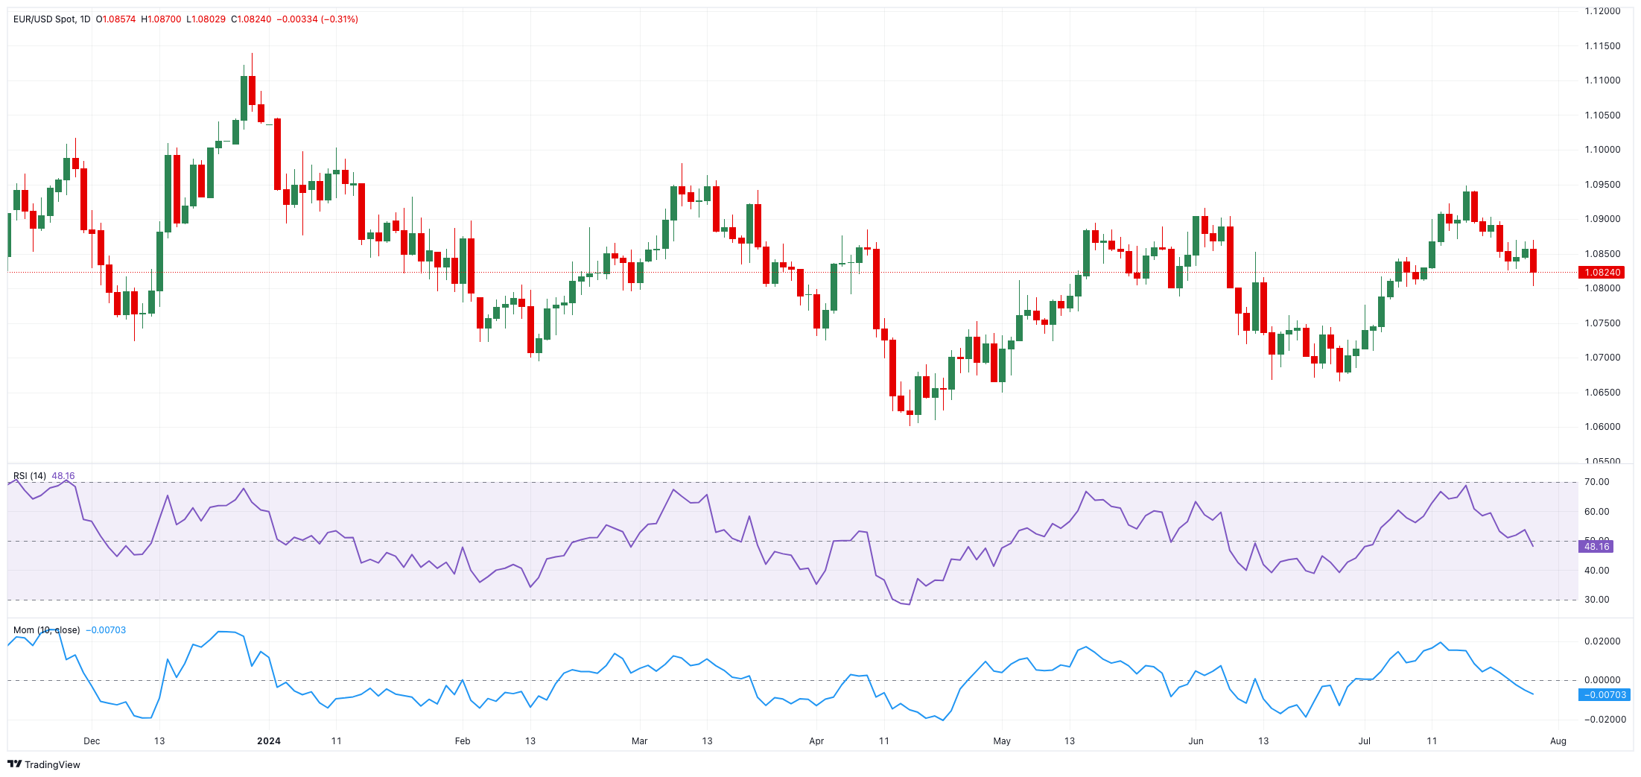
Task: Click the 30.00 RSI oversold scale label
Action: [1596, 600]
